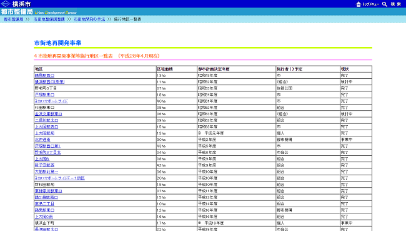Click the Yokohama city diamond logo
The image size is (406, 231).
point(6,4)
